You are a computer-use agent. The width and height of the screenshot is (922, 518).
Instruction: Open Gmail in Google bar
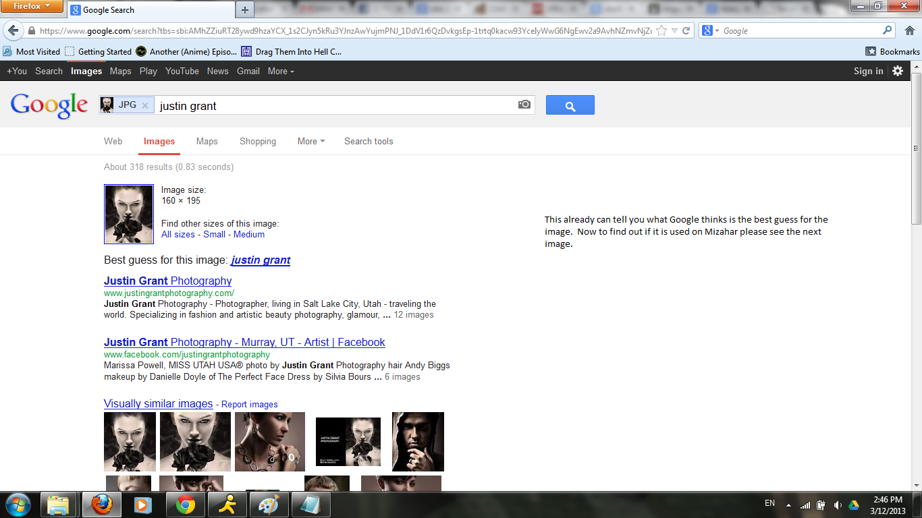click(248, 71)
